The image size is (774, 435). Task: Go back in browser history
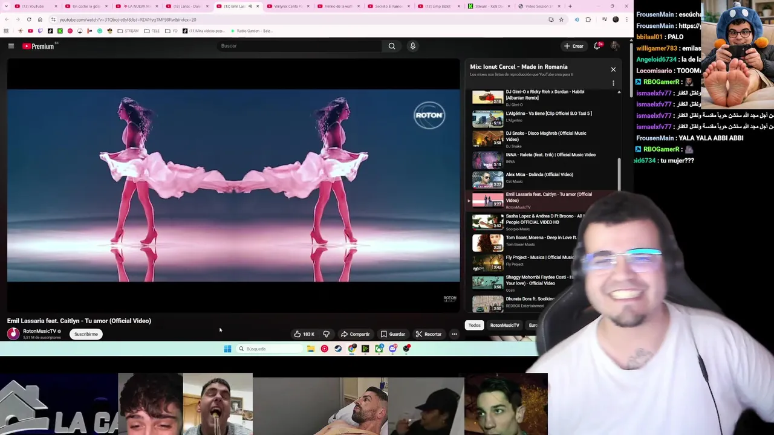(7, 19)
